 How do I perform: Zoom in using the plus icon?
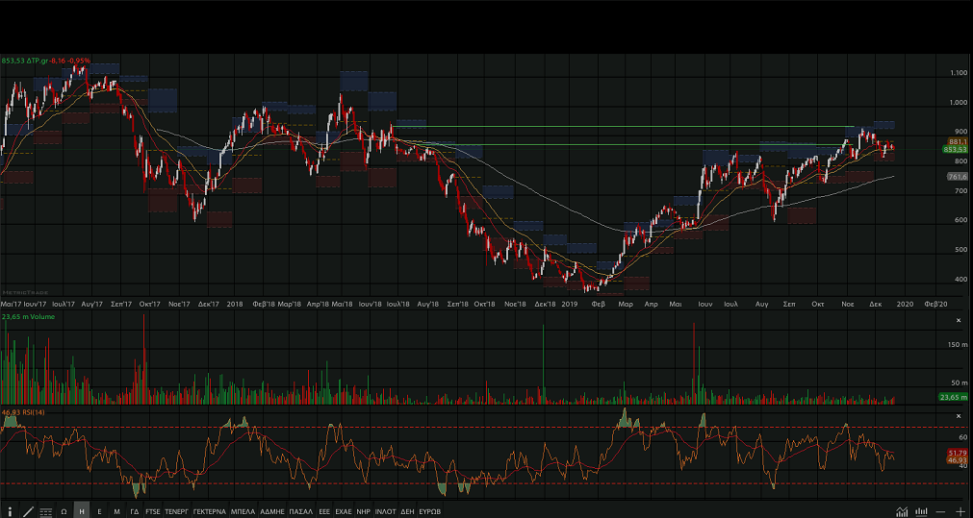(960, 511)
